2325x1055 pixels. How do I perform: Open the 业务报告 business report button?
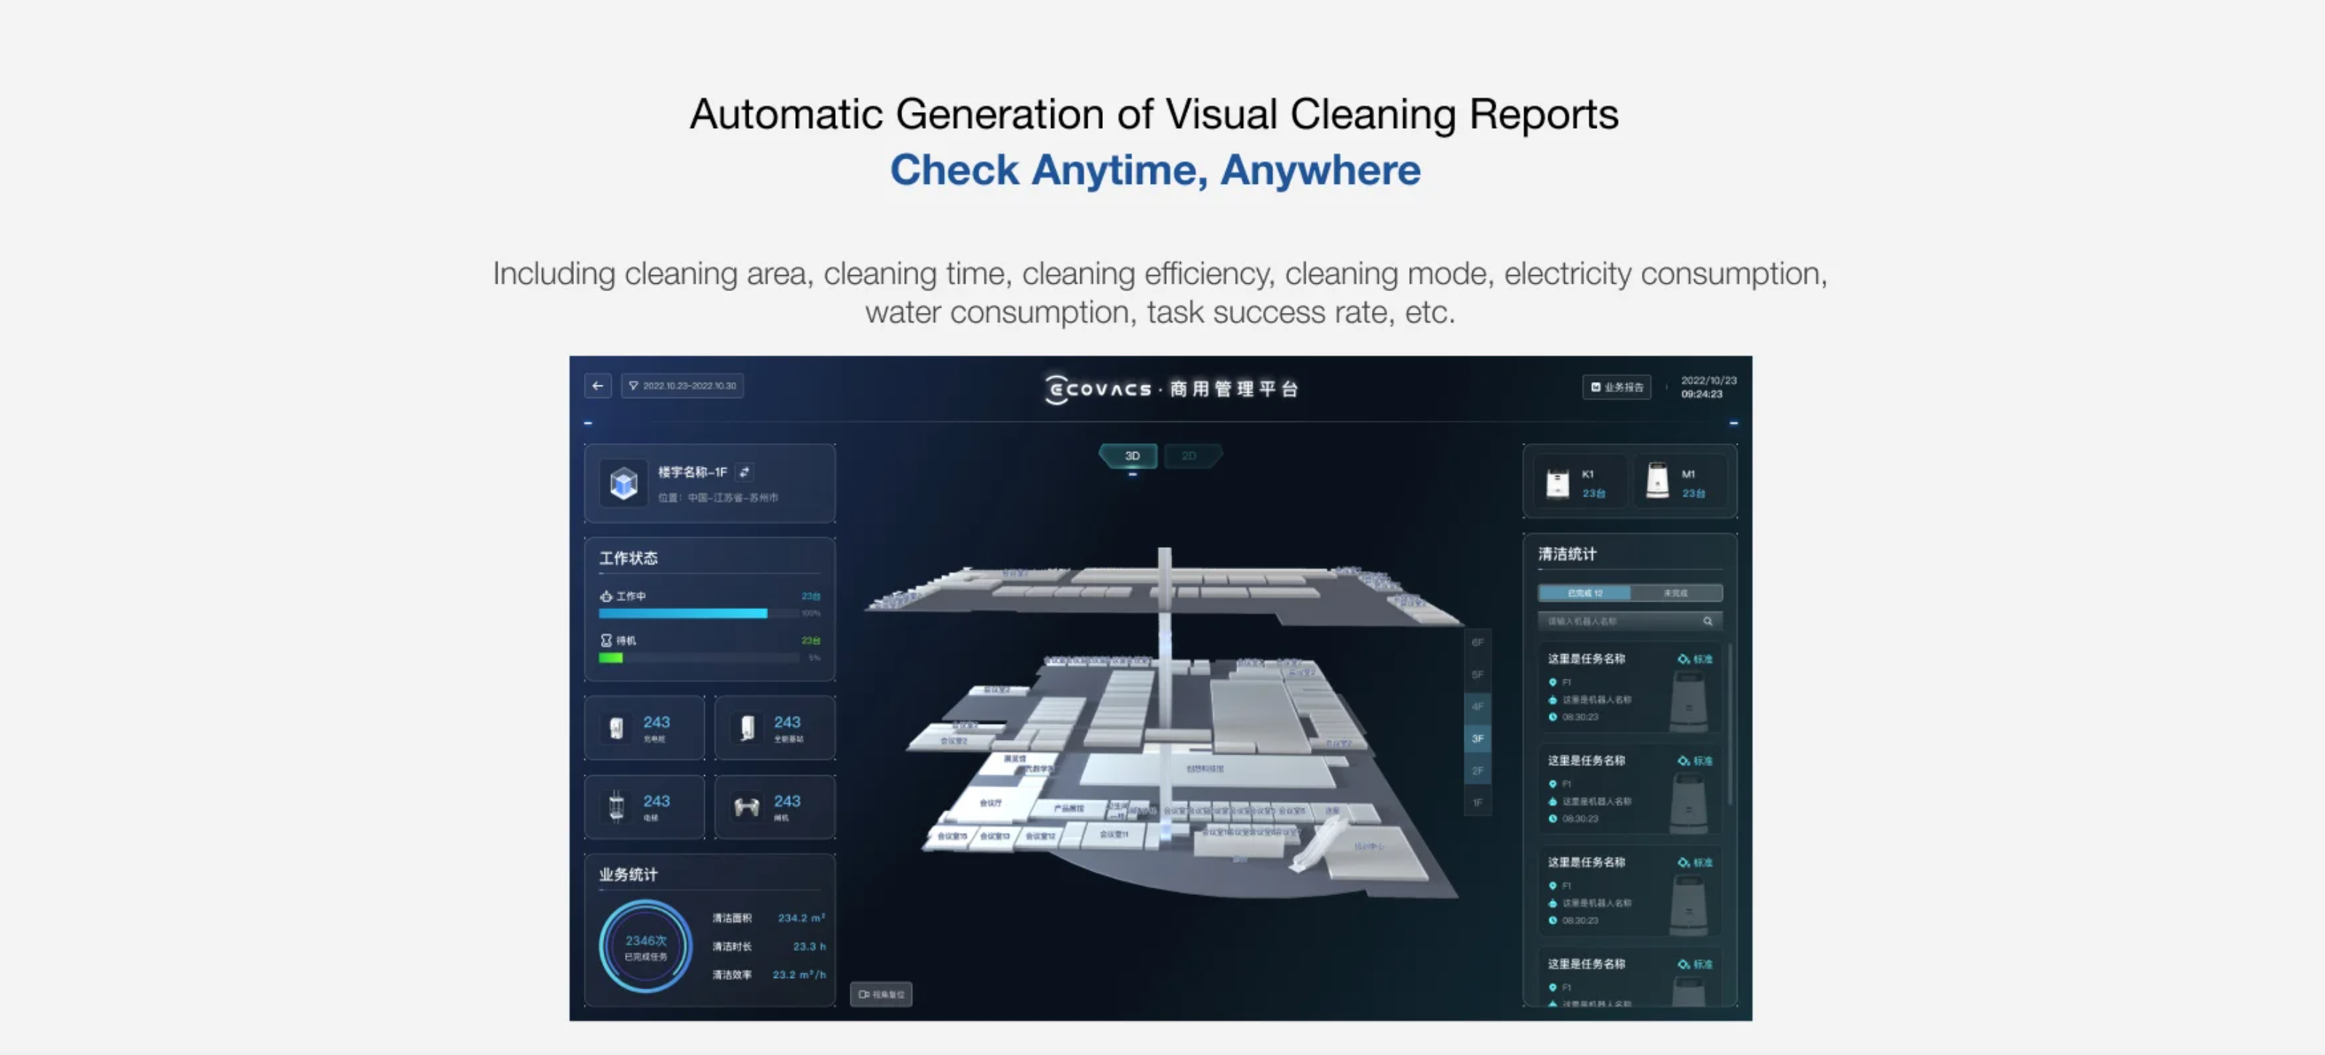tap(1616, 387)
